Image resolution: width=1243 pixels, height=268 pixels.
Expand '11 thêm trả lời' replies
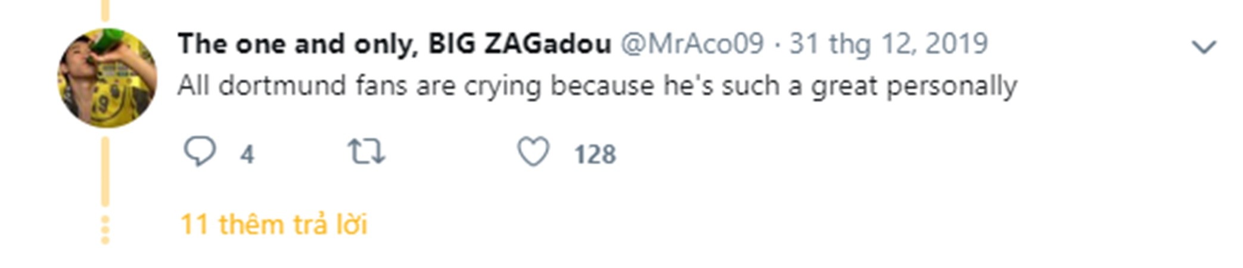pyautogui.click(x=274, y=225)
